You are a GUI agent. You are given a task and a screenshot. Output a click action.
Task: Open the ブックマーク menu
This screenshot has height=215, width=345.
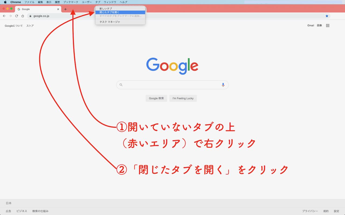pyautogui.click(x=71, y=2)
